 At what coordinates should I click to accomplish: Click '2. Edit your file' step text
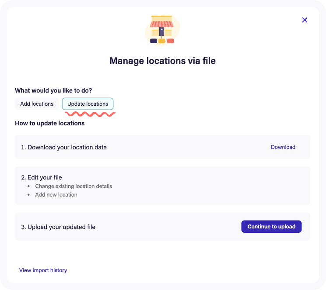point(42,177)
